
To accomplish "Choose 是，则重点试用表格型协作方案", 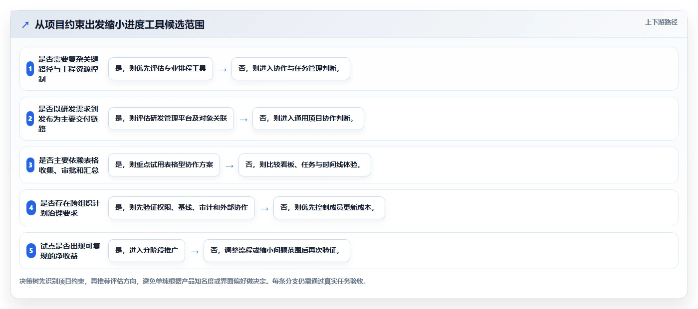I will [x=164, y=165].
